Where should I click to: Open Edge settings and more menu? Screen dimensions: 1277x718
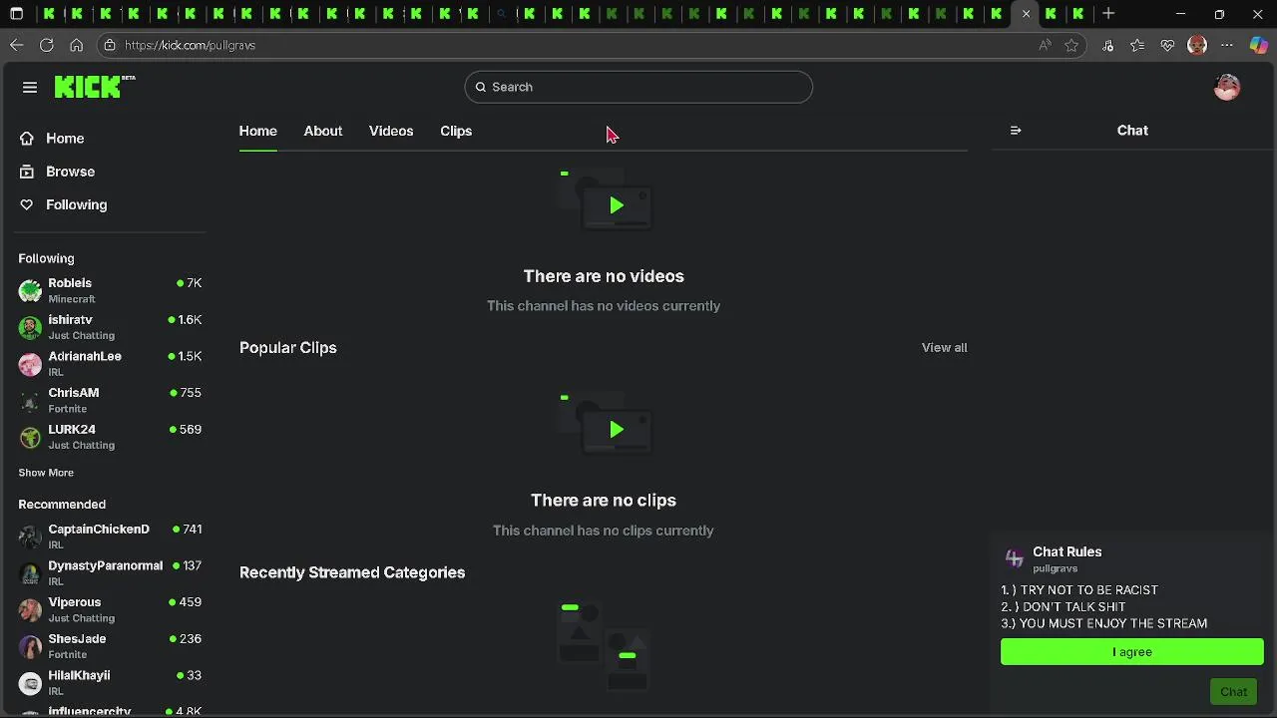tap(1227, 45)
